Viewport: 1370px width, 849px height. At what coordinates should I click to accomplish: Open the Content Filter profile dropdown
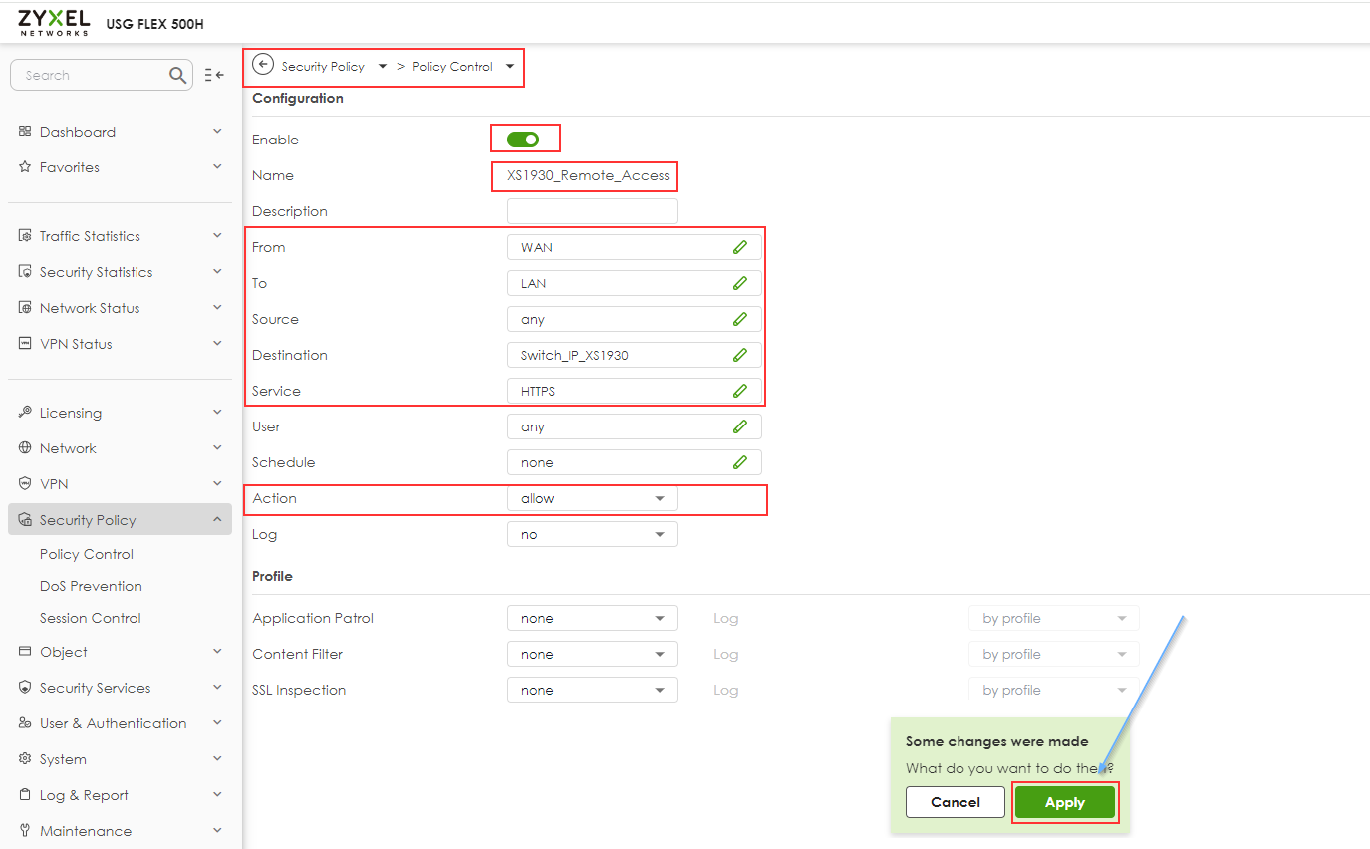click(x=592, y=653)
